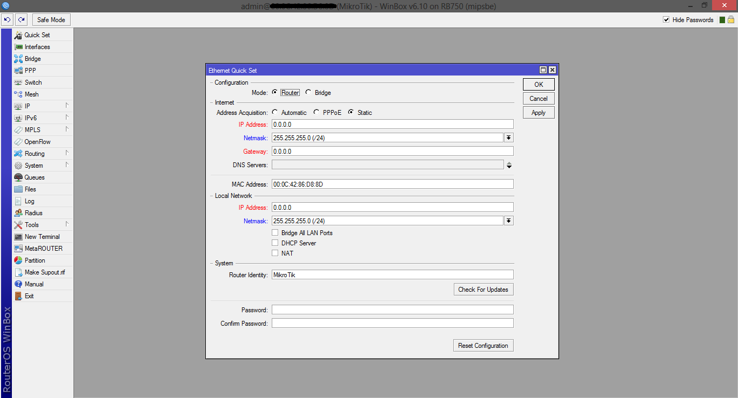Image resolution: width=738 pixels, height=398 pixels.
Task: Click the Gateway input field
Action: click(392, 152)
